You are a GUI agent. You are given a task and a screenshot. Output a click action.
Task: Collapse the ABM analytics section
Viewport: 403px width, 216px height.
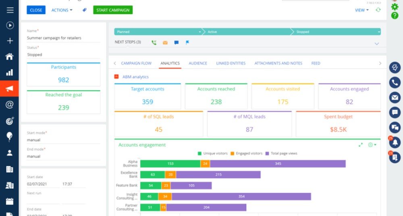tap(116, 77)
